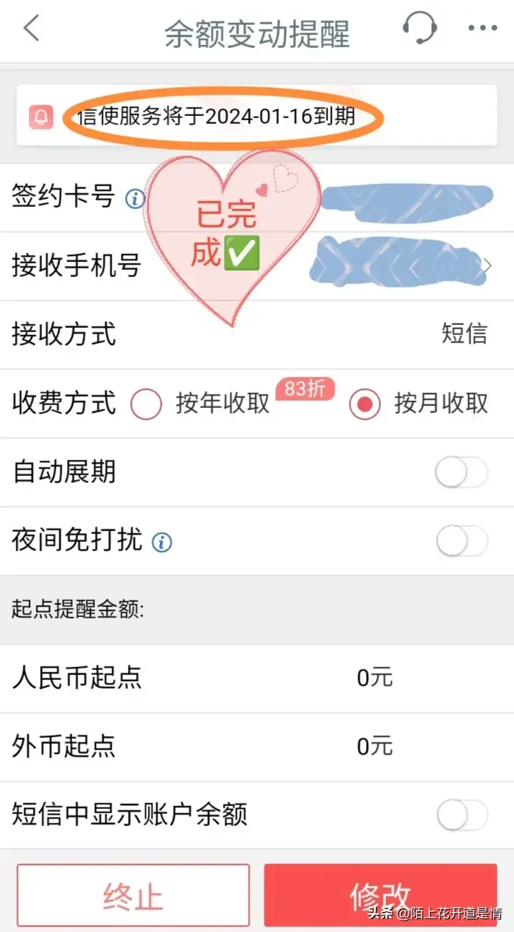Enable showing account balance in SMS
Viewport: 514px width, 932px height.
tap(460, 815)
